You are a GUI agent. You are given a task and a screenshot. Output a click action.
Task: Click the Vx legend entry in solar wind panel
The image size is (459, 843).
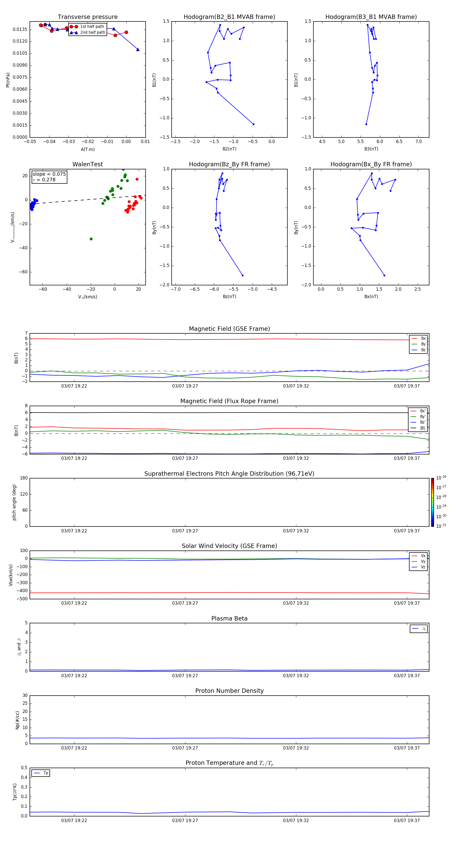click(x=418, y=556)
